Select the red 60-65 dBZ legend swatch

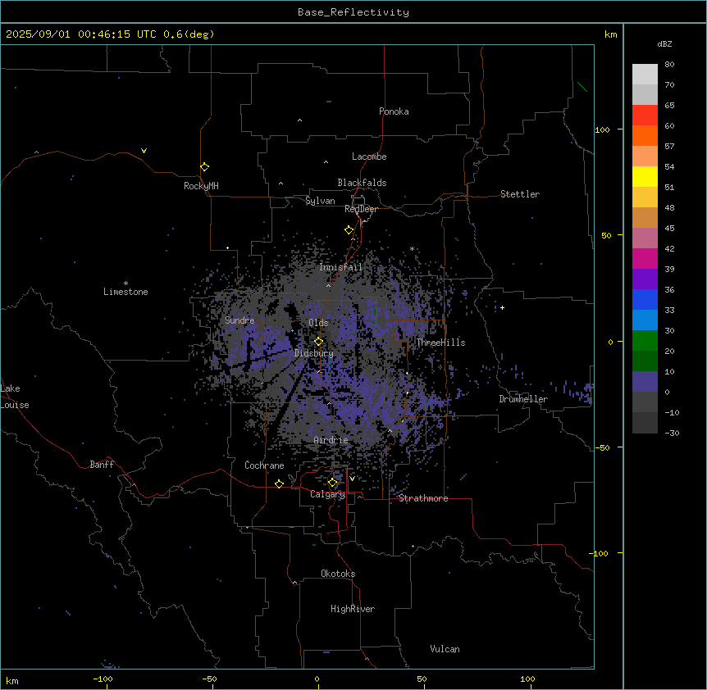[x=645, y=116]
